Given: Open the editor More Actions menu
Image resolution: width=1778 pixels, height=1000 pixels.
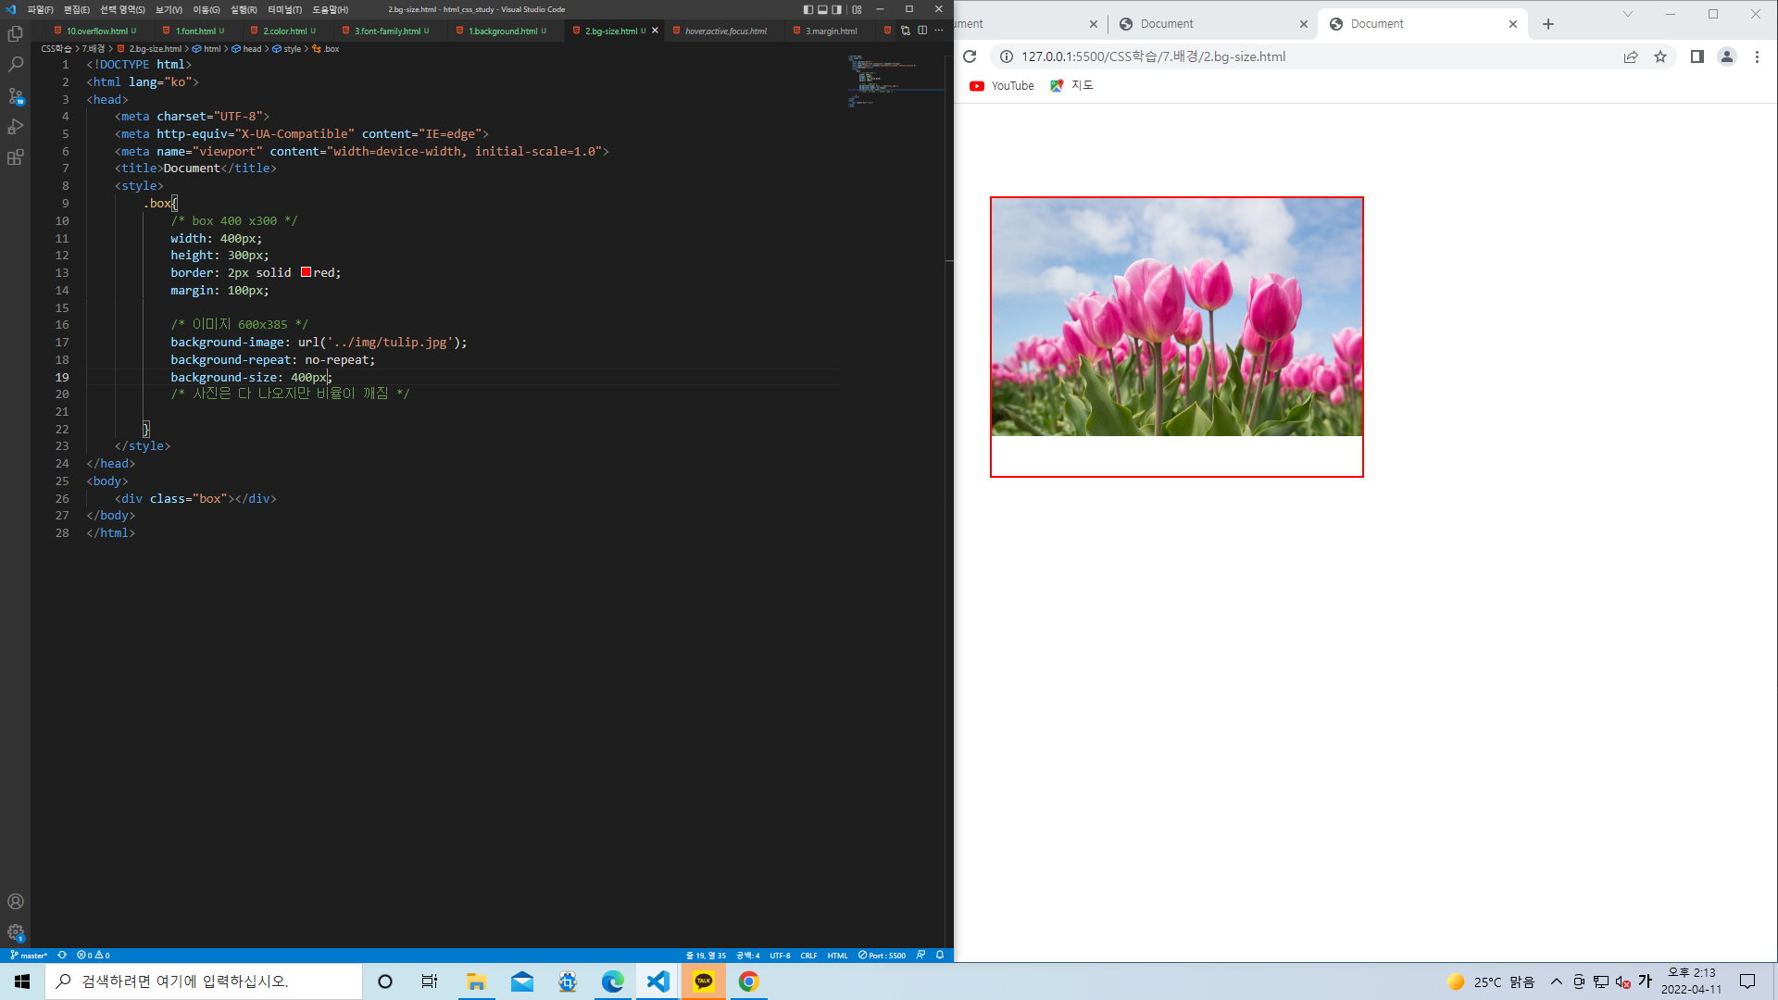Looking at the screenshot, I should (x=939, y=31).
